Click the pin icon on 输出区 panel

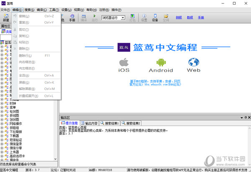pos(246,118)
